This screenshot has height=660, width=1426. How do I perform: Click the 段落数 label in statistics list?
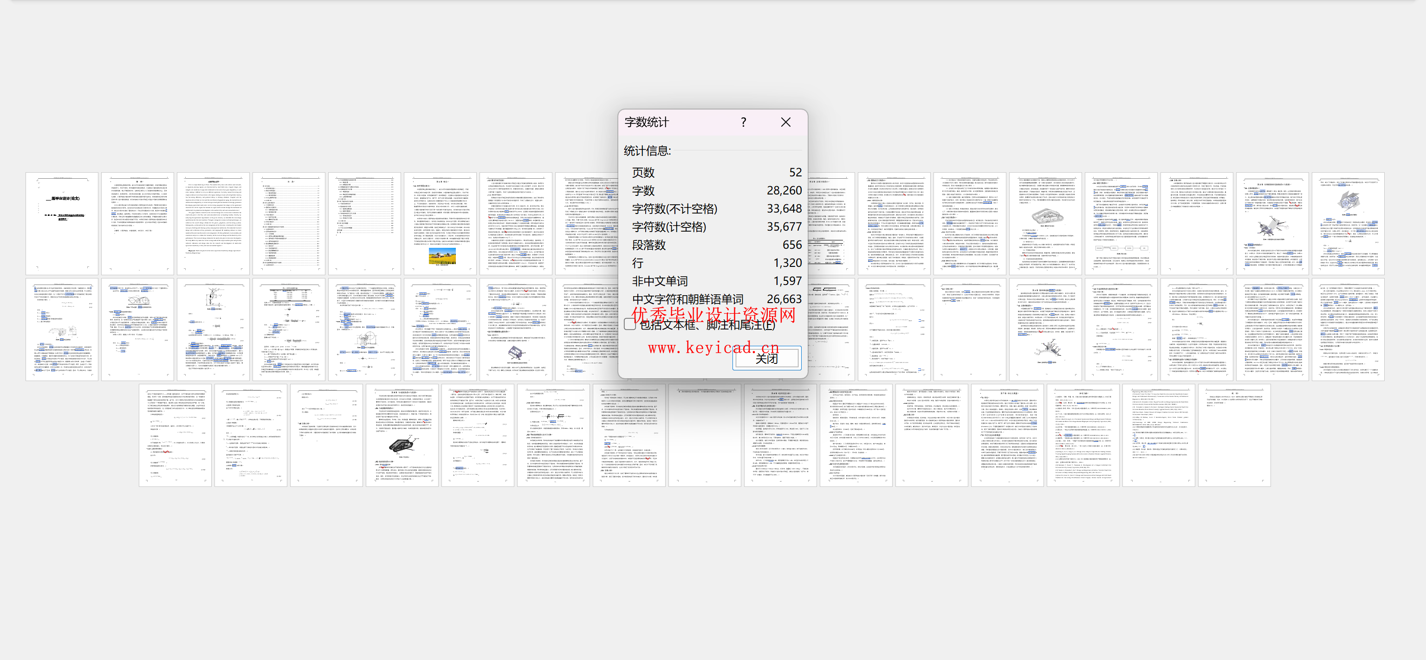tap(649, 245)
